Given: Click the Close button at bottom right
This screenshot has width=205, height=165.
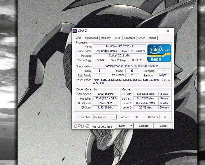Looking at the screenshot, I should tap(163, 126).
